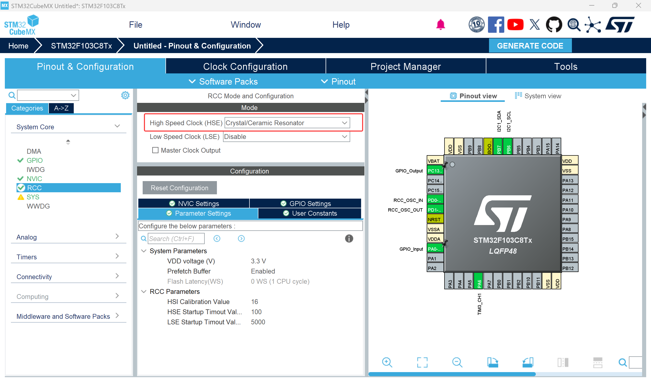Screen dimensions: 651x382
Task: Flip the chip view vertically
Action: coord(598,362)
